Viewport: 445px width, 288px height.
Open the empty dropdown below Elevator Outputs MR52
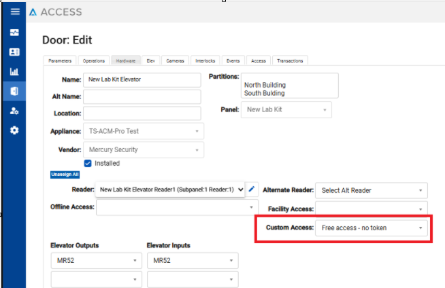point(97,279)
